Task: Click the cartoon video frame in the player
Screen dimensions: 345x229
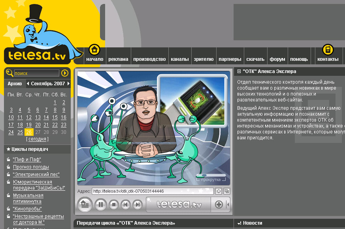Action: click(x=154, y=128)
